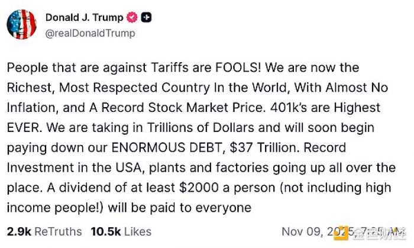View the 2.9k ReTruths count

tap(17, 231)
